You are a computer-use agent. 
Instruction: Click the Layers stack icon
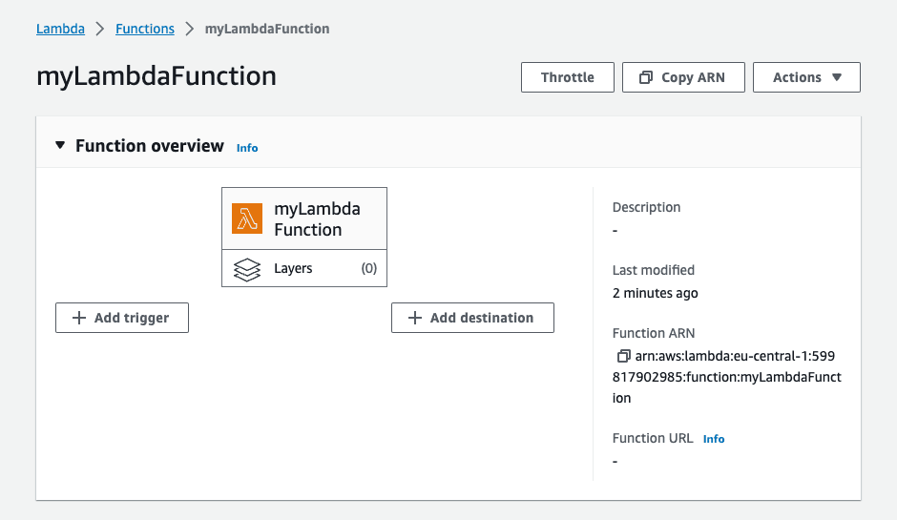click(247, 269)
